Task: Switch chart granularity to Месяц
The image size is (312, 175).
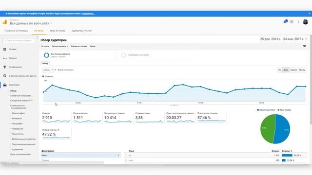Action: [x=302, y=70]
